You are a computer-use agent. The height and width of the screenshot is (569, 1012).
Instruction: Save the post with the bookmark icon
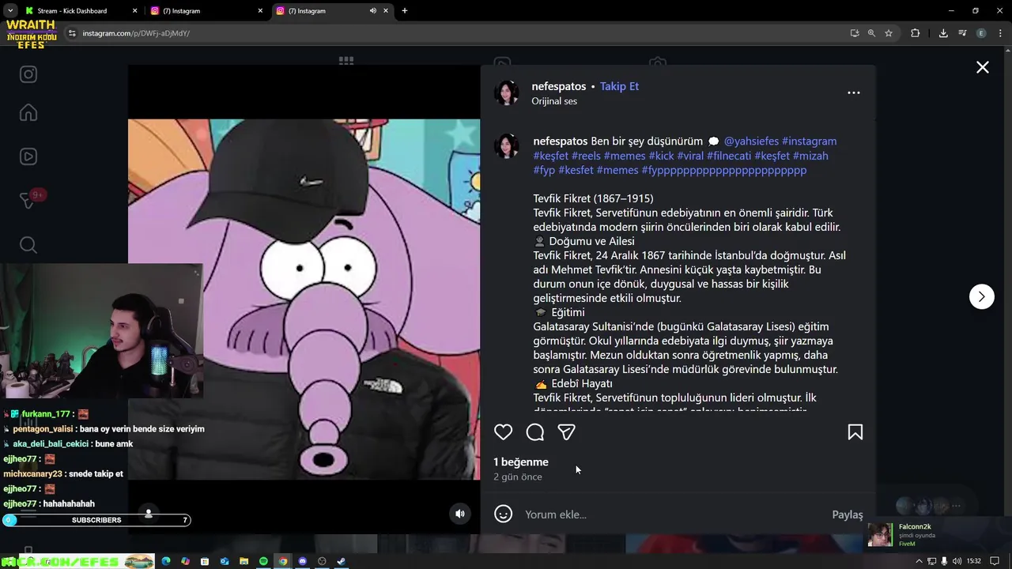[855, 432]
